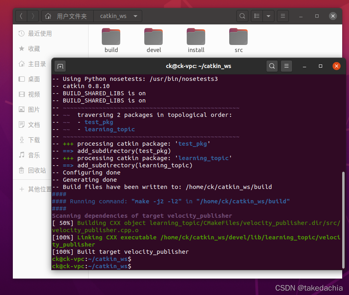Select 主目录 home in sidebar

pos(32,64)
